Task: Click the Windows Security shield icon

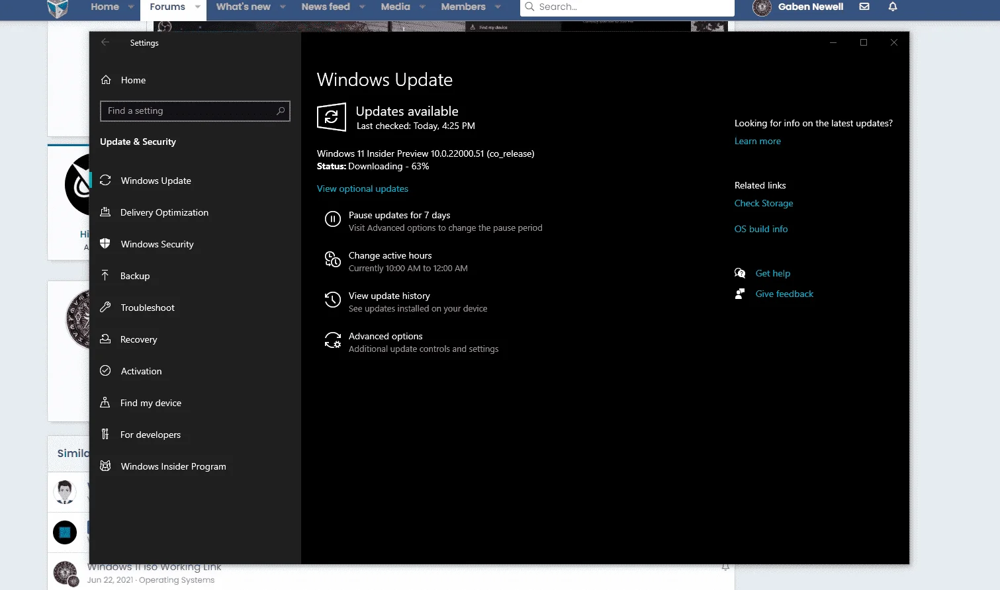Action: [105, 243]
